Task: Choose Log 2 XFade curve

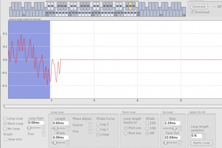Action: (98, 124)
